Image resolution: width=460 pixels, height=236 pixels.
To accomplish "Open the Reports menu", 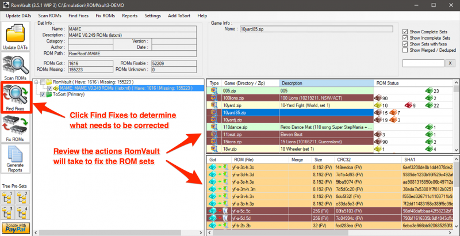I will click(130, 16).
